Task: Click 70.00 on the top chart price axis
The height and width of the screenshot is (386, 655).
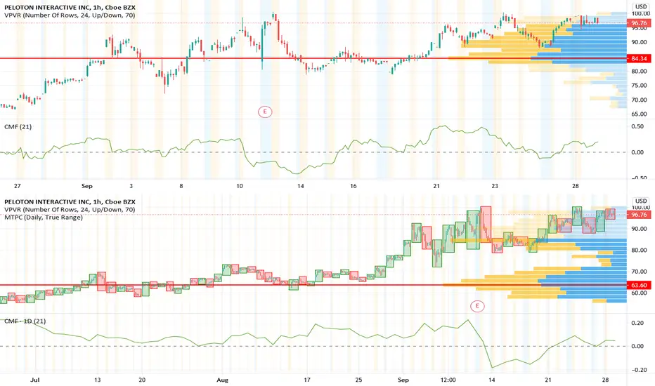Action: (x=639, y=100)
